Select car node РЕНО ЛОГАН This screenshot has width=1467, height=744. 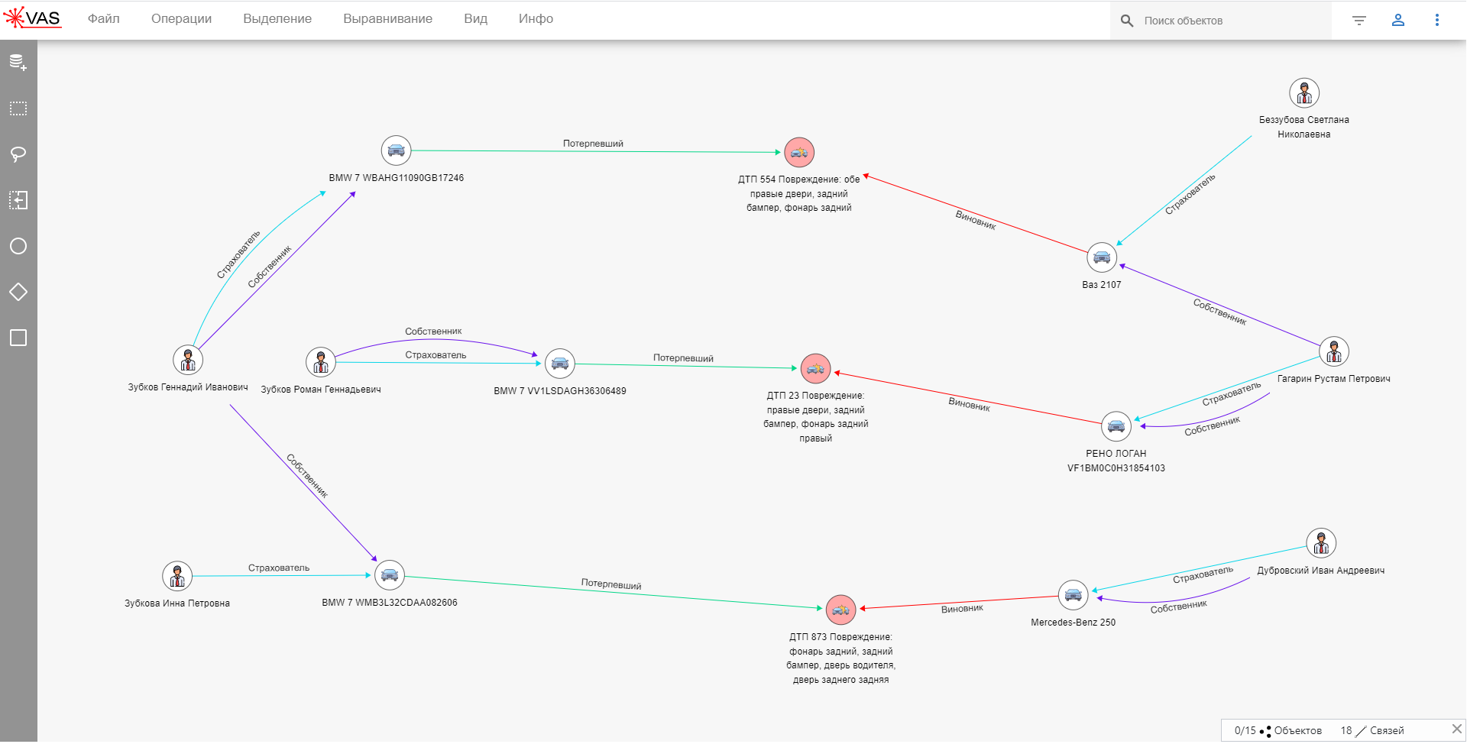coord(1116,426)
